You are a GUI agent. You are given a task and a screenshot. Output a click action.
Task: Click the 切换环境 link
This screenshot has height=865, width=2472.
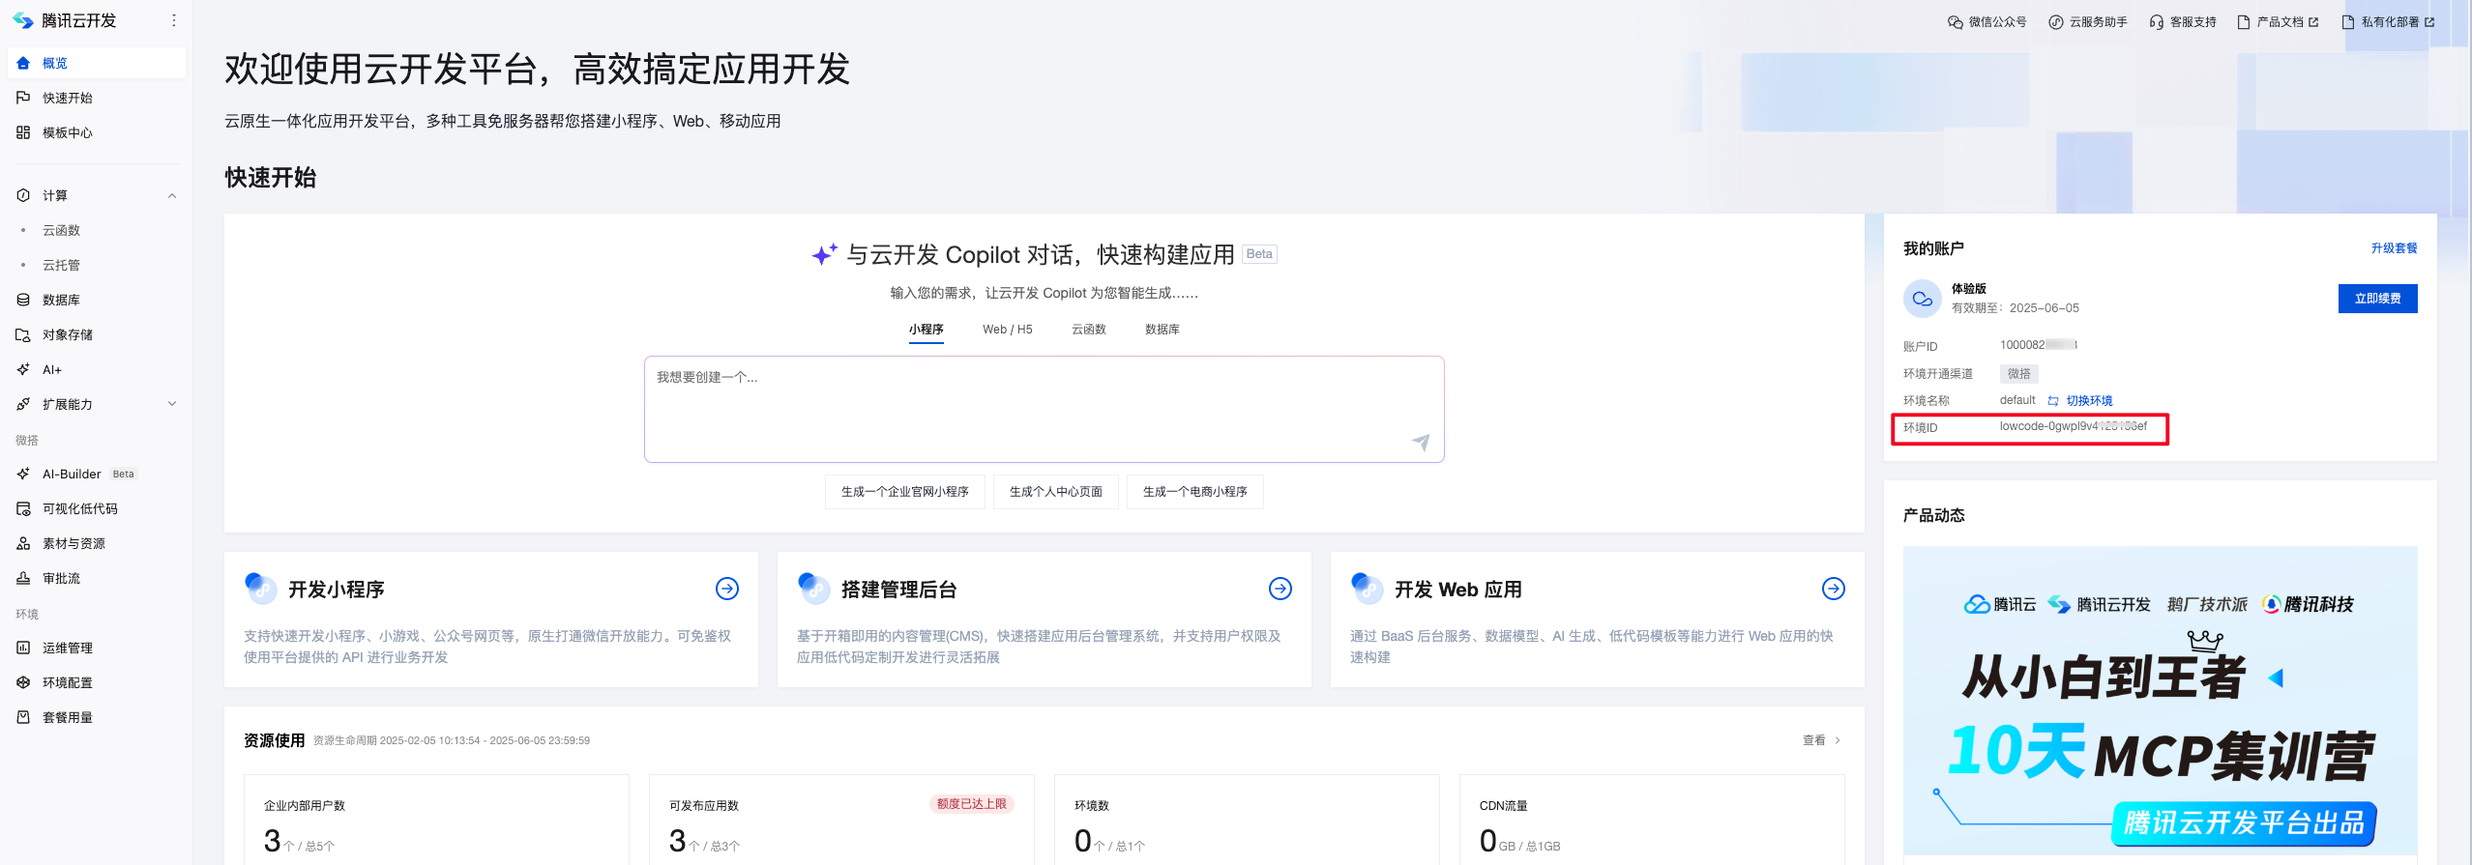click(x=2090, y=401)
